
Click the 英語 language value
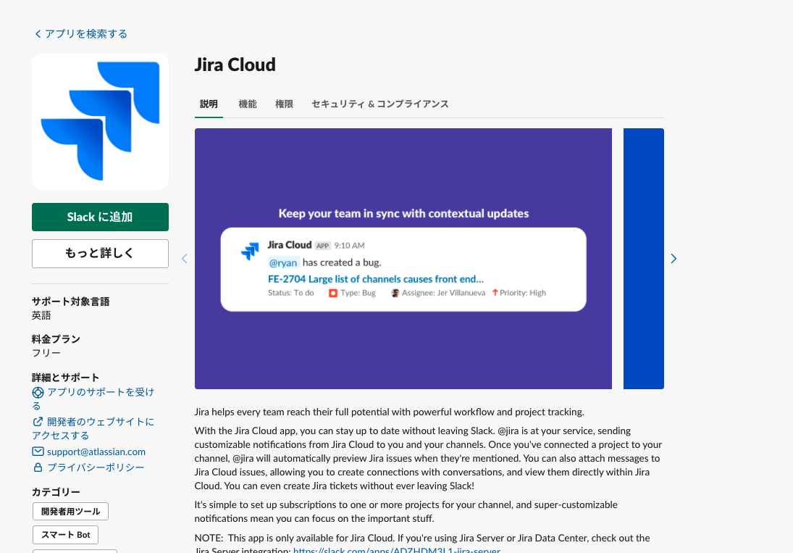(x=41, y=315)
